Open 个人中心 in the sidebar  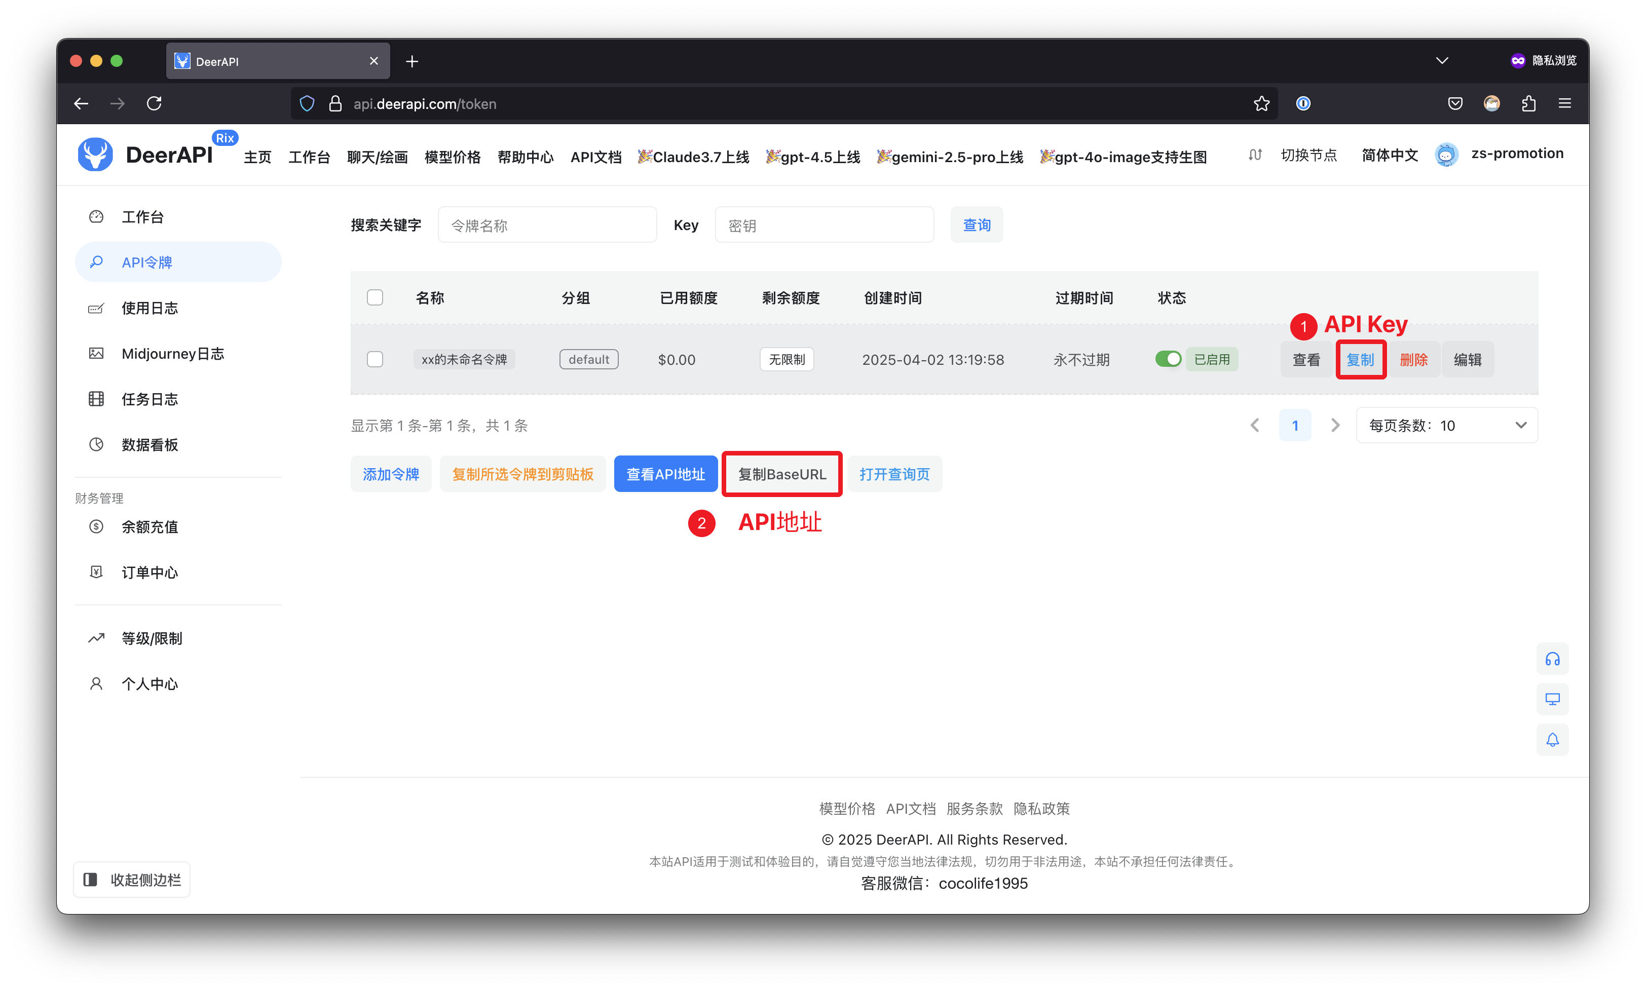(178, 684)
